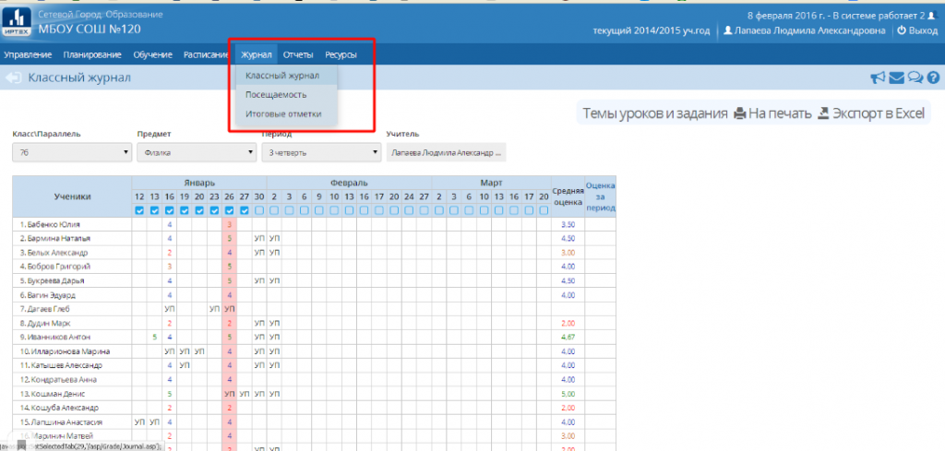This screenshot has width=945, height=451.
Task: Click the help question mark icon
Action: 931,78
